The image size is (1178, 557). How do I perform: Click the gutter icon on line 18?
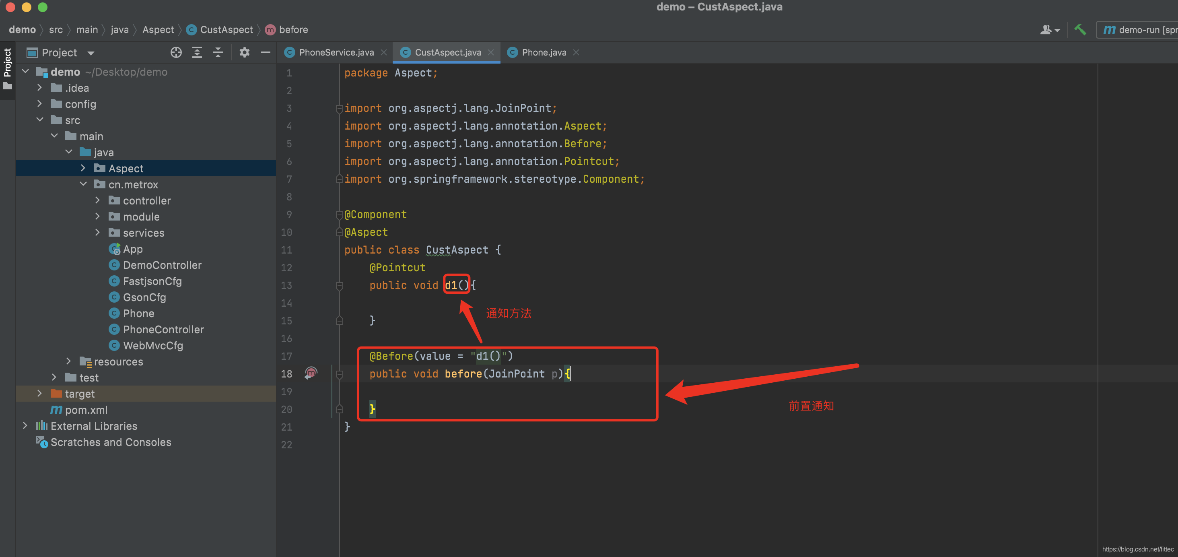(x=311, y=373)
